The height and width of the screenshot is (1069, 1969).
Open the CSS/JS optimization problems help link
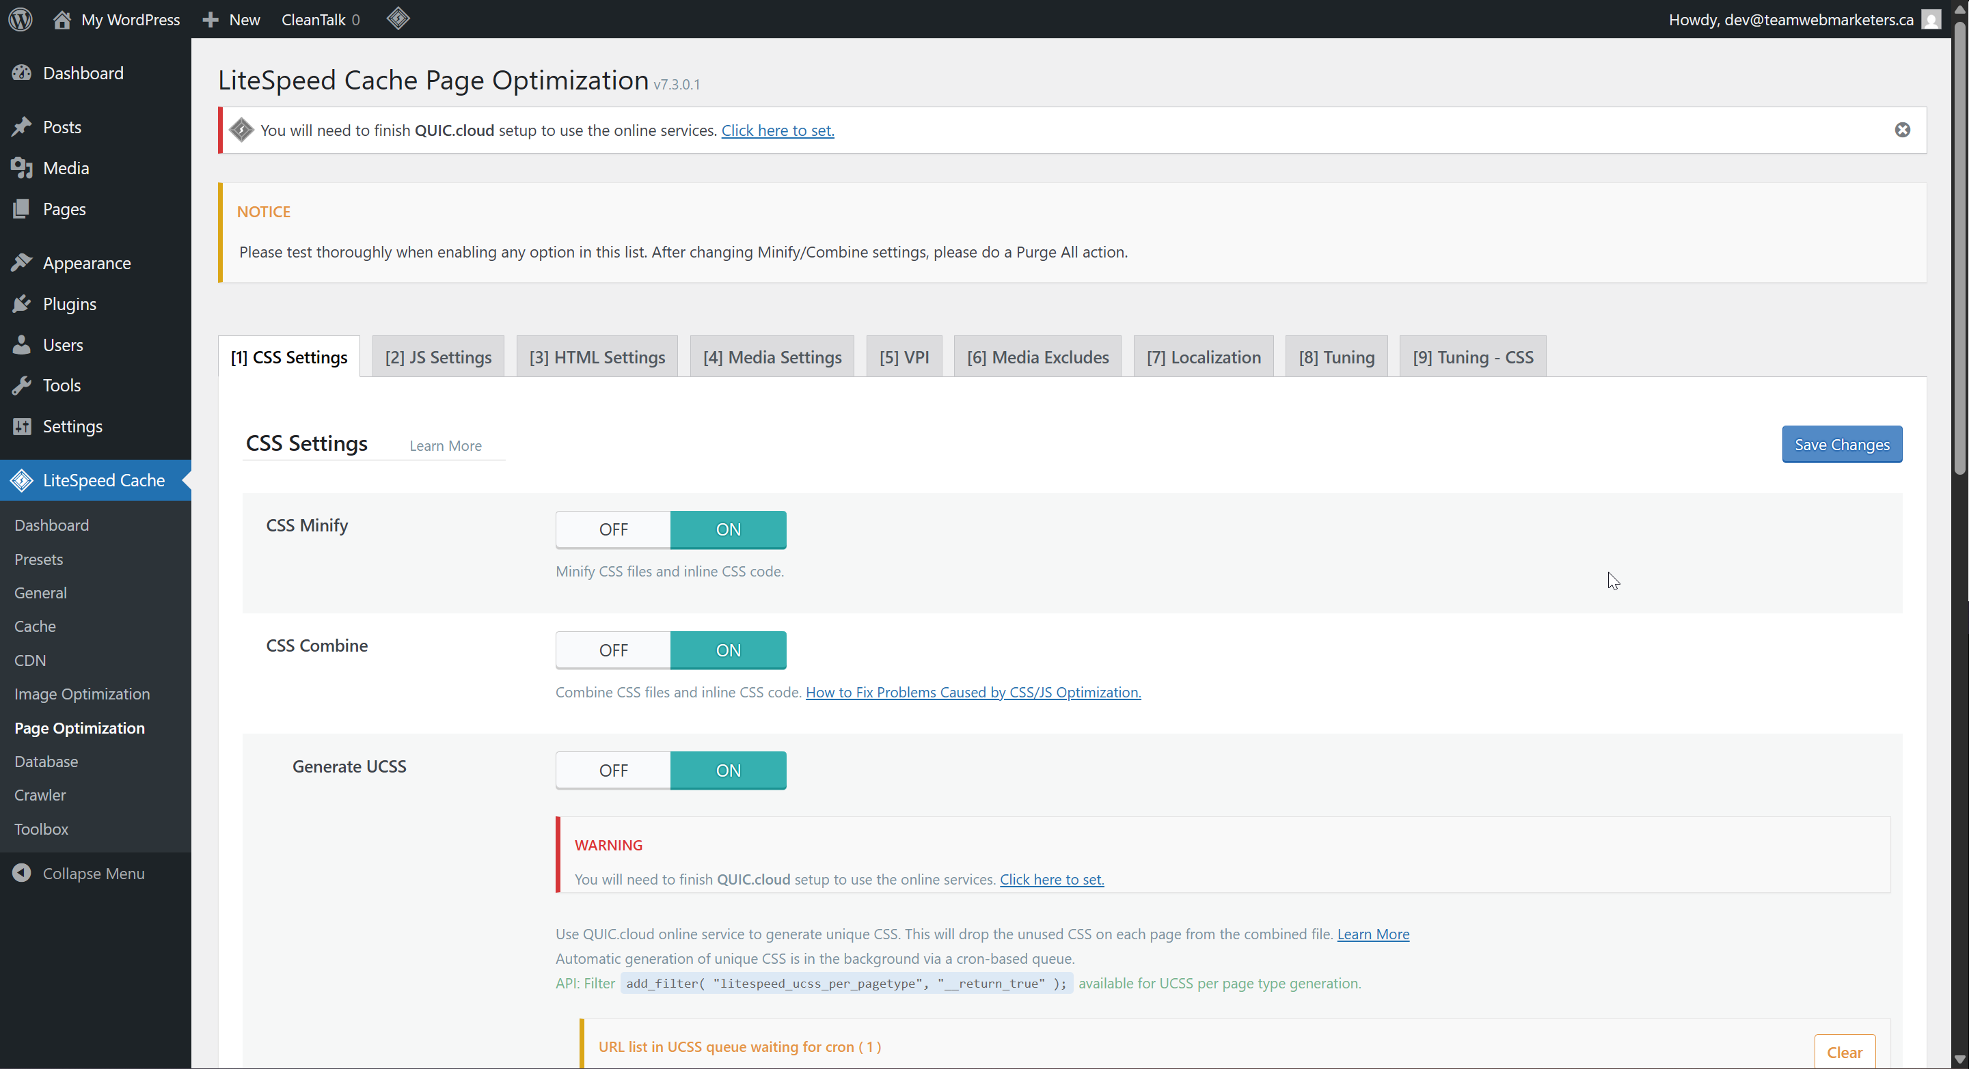click(x=973, y=693)
